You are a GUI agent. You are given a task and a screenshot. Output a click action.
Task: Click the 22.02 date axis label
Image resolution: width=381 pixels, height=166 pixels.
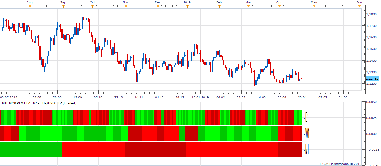(241, 97)
